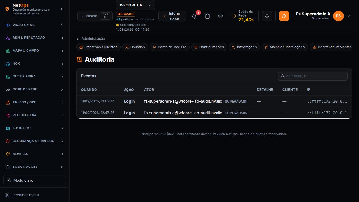Click the CLIENTE column header

click(290, 90)
